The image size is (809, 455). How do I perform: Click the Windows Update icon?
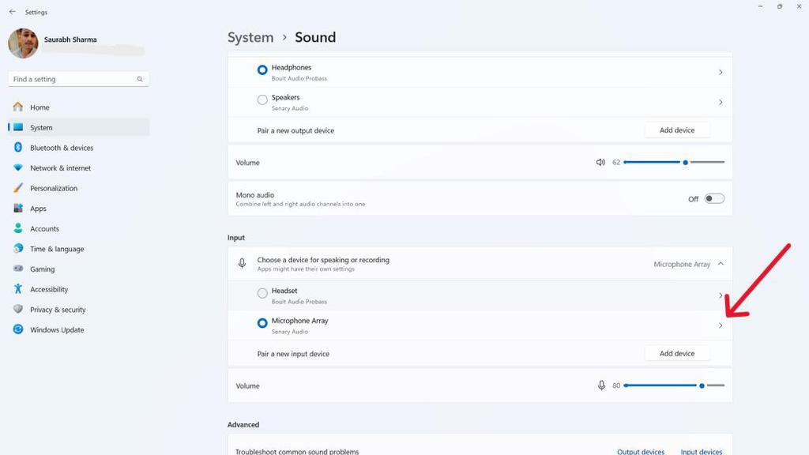coord(17,329)
